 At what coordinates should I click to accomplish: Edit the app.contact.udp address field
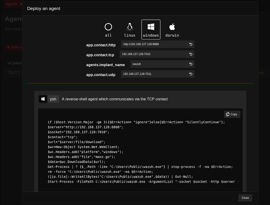point(154,74)
